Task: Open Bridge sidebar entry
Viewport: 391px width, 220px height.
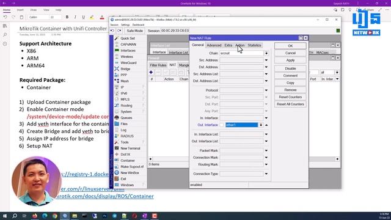Action: pyautogui.click(x=125, y=69)
